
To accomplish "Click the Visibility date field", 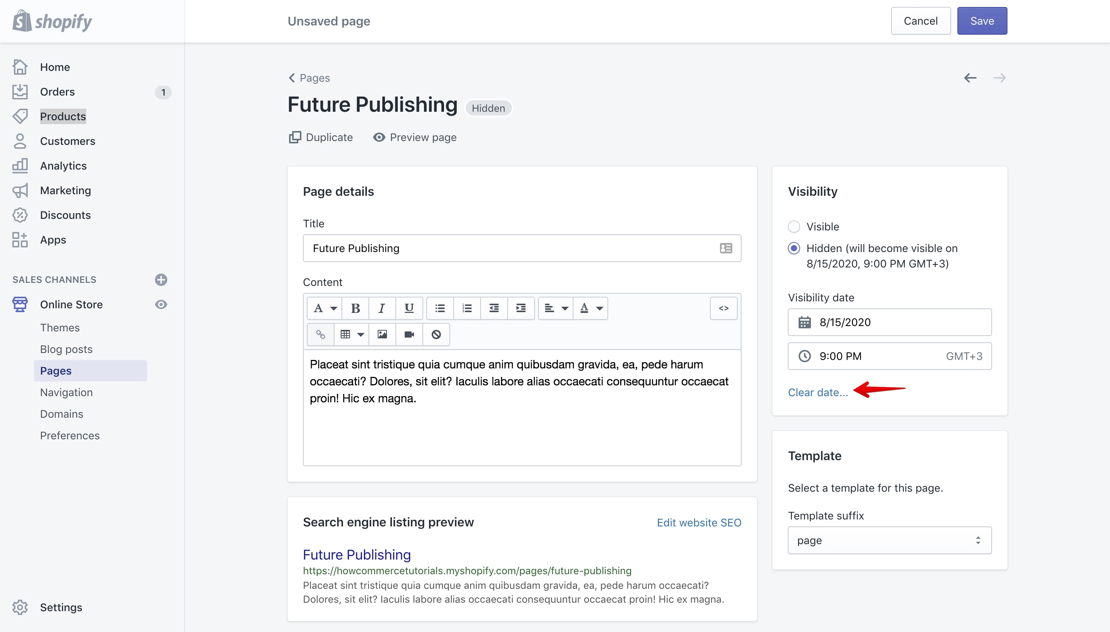I will [890, 322].
